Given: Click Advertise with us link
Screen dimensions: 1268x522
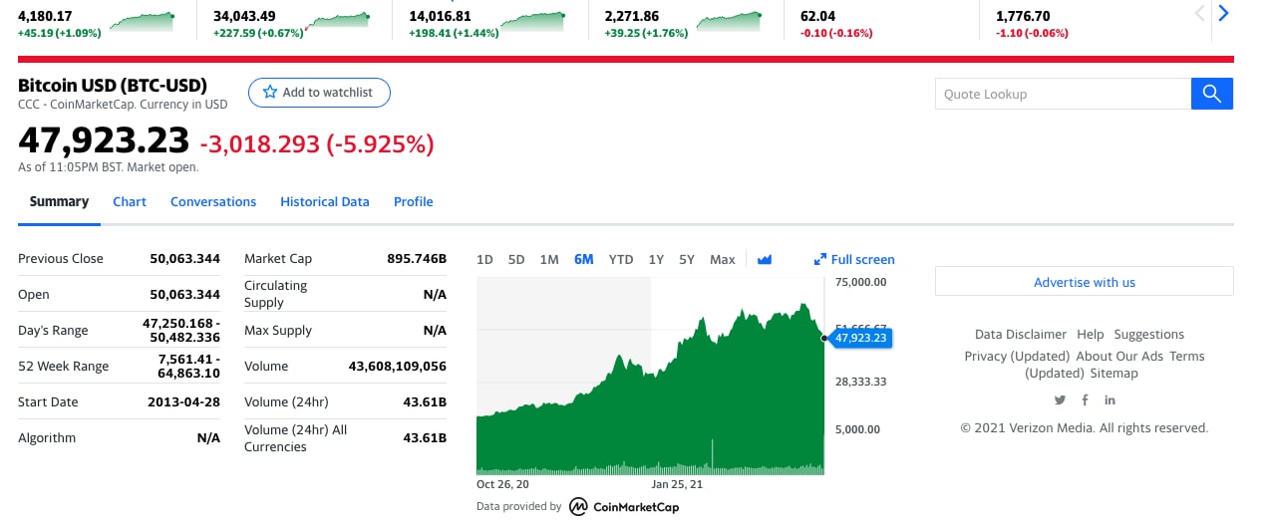Looking at the screenshot, I should (1085, 282).
